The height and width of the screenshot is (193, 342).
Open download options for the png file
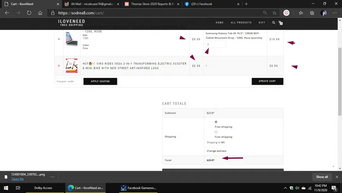click(x=52, y=177)
